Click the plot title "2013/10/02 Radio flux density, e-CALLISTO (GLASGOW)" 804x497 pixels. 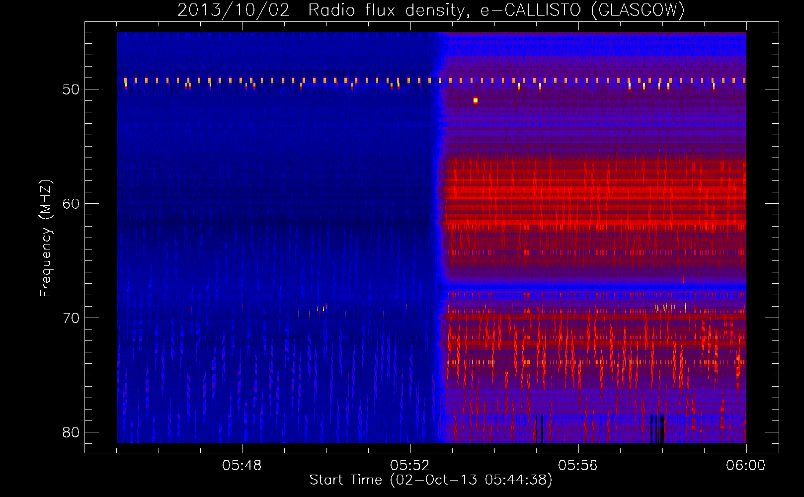coord(431,10)
